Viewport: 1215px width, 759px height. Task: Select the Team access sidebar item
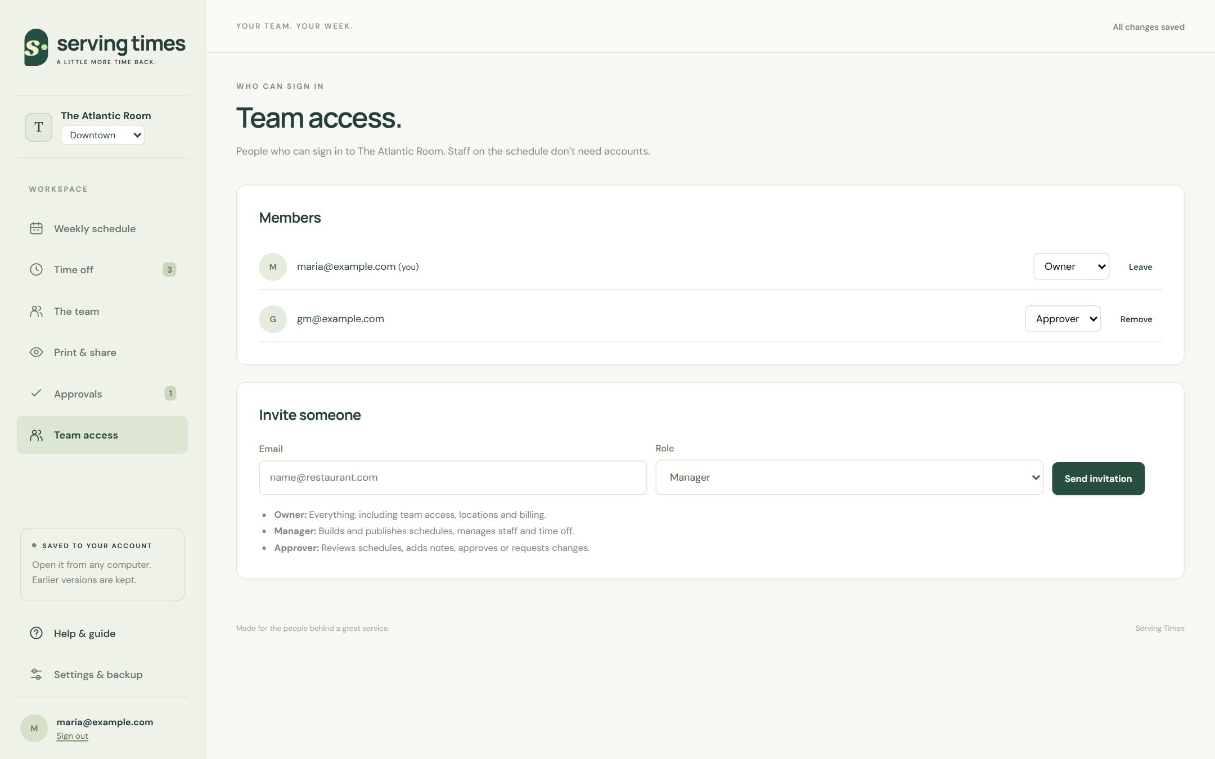102,435
